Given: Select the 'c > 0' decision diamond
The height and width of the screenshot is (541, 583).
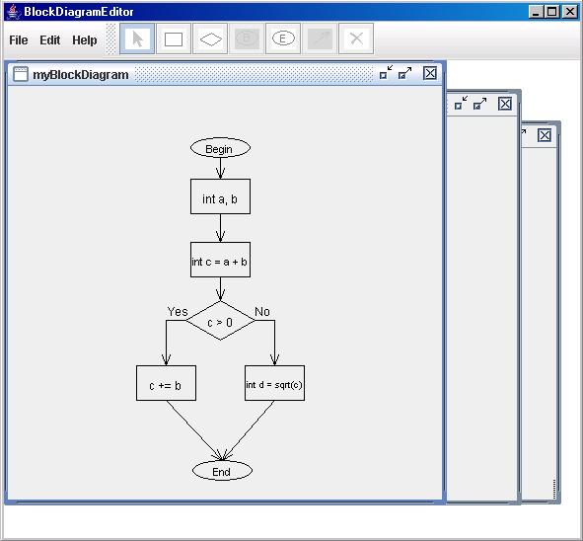Looking at the screenshot, I should coord(221,321).
